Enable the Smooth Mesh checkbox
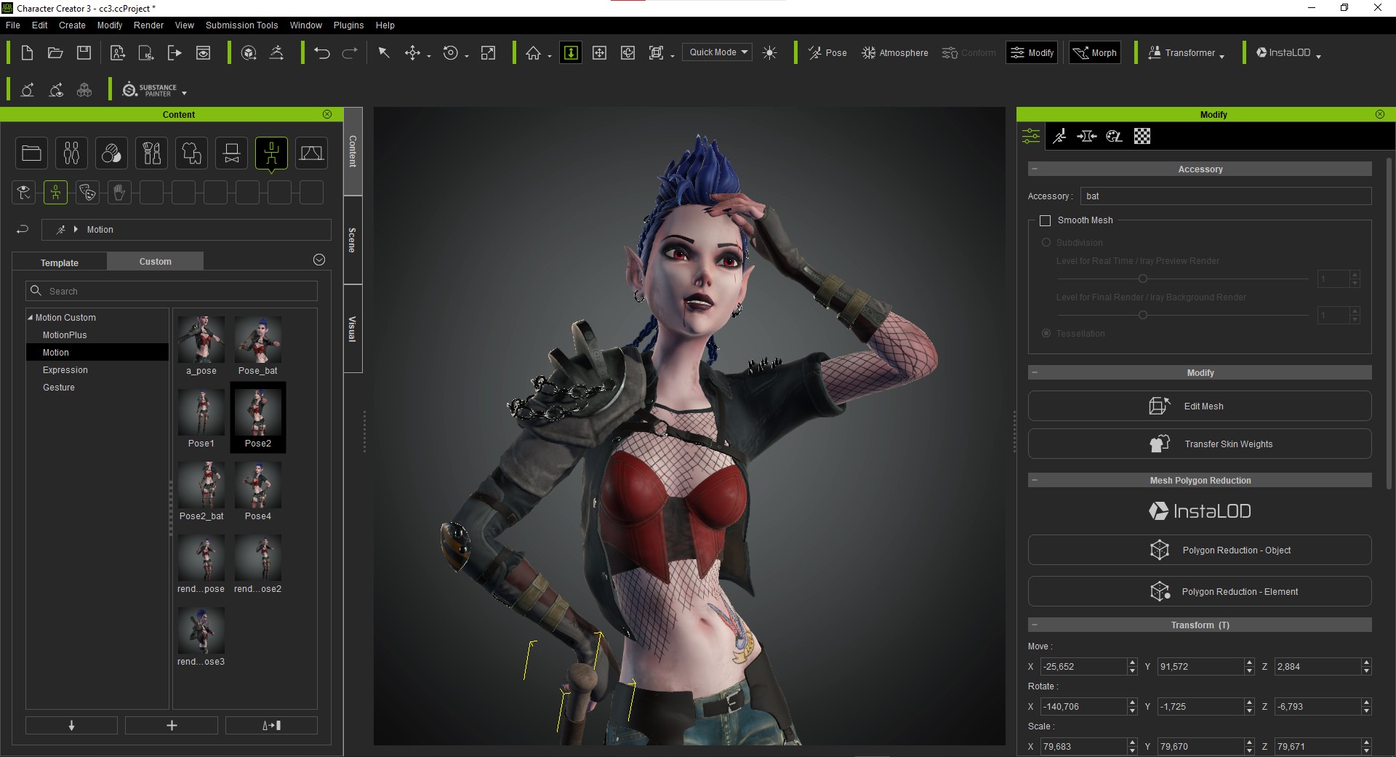1396x757 pixels. point(1046,220)
